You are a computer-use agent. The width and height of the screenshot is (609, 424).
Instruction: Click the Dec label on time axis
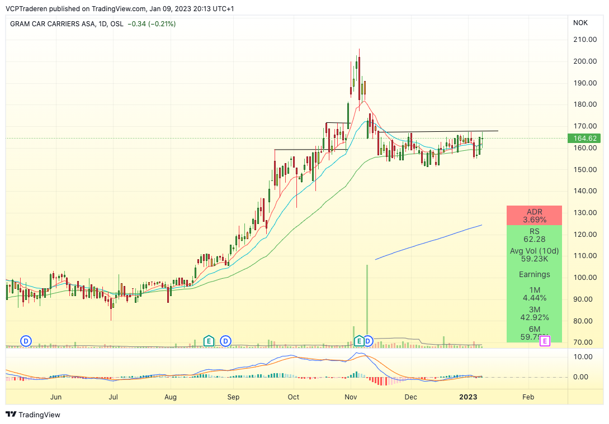point(410,397)
